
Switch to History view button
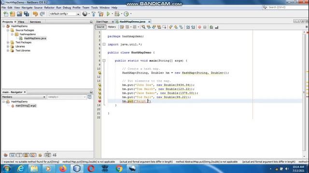click(x=112, y=27)
